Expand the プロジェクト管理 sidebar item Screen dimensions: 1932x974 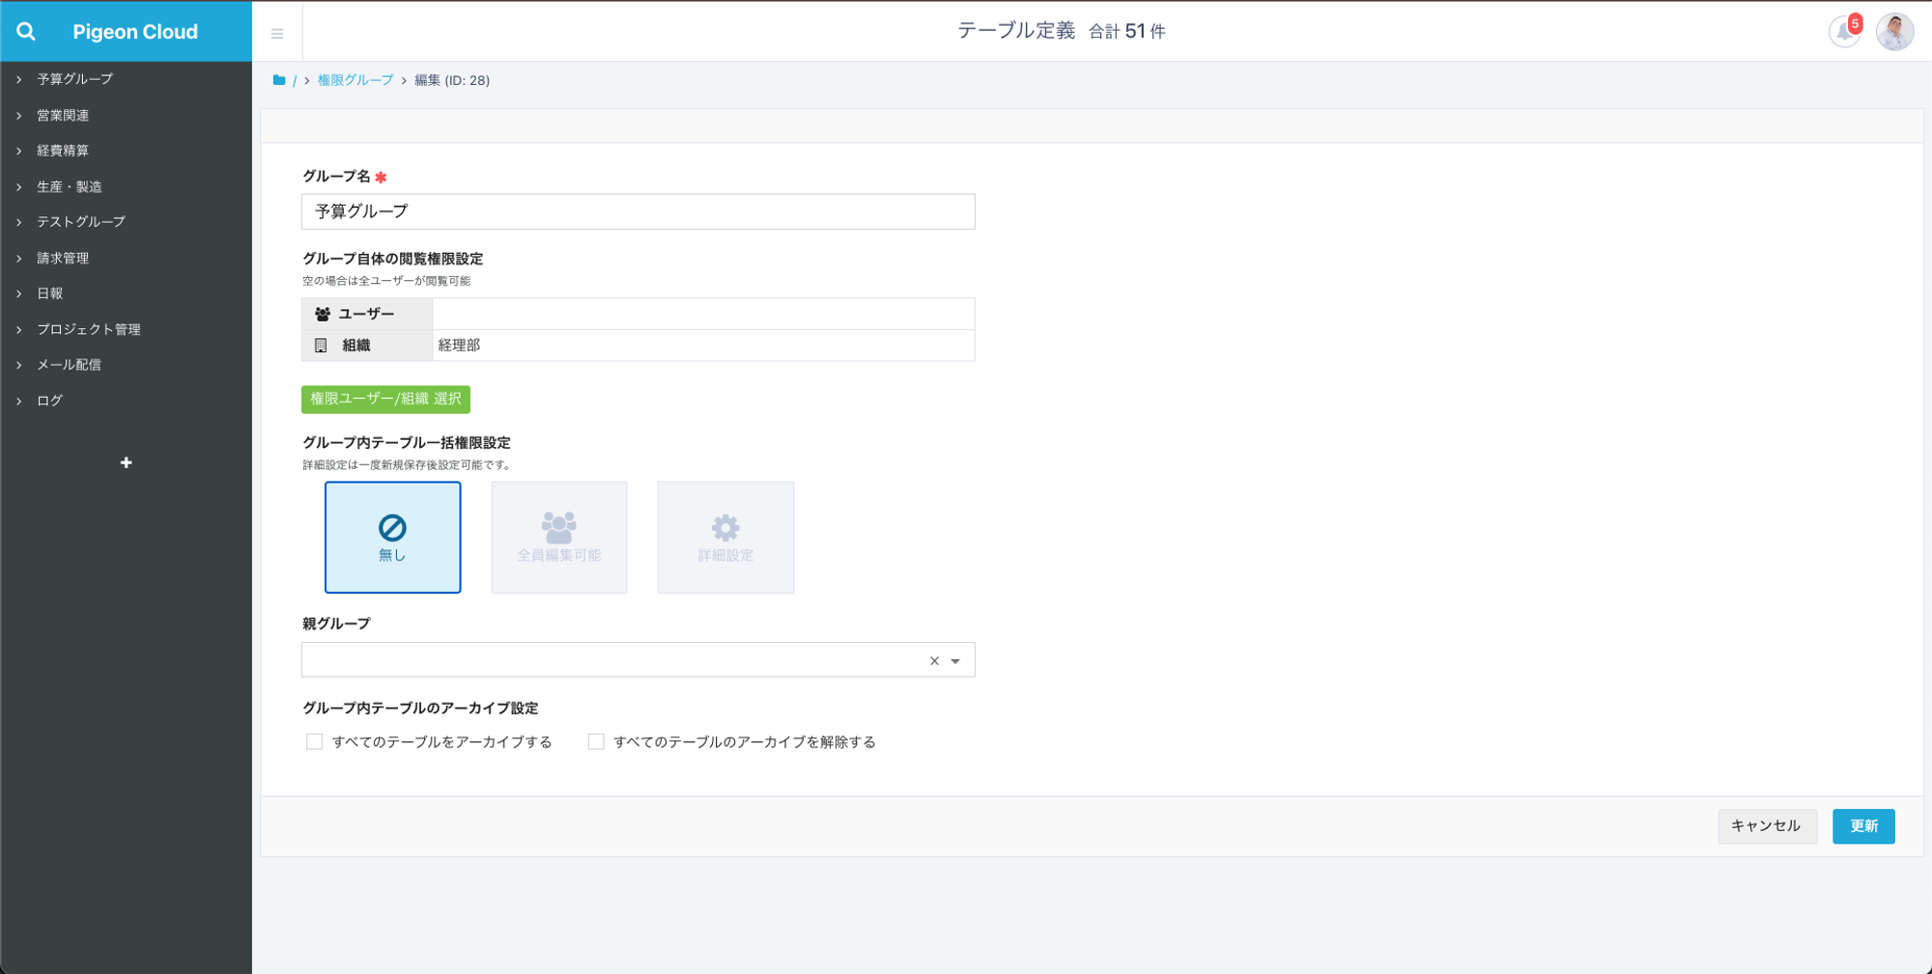89,329
